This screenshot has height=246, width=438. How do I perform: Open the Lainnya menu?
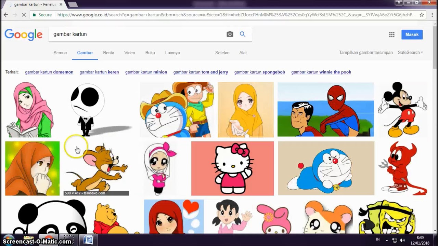pyautogui.click(x=172, y=53)
